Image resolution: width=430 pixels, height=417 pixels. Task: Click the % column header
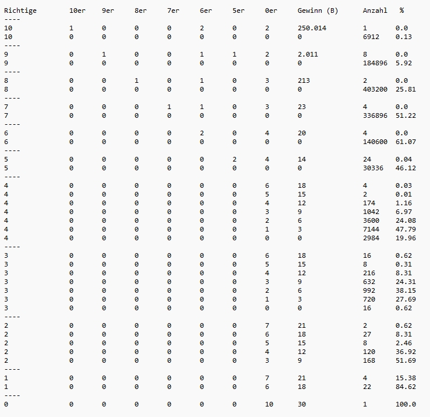[402, 10]
